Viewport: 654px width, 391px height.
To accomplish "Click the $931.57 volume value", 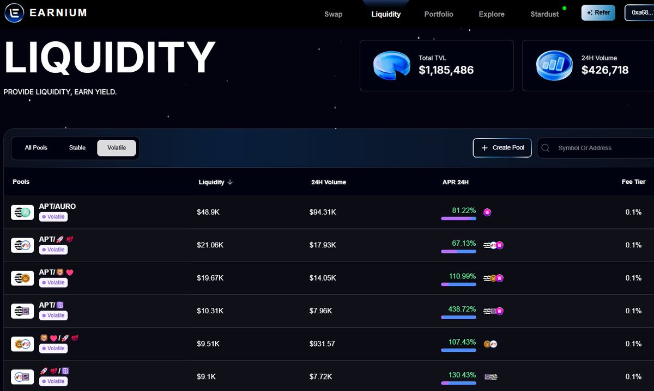I will 322,344.
